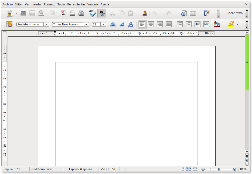252x174 pixels.
Task: Open the Table size dropdown arrow
Action: click(x=200, y=13)
